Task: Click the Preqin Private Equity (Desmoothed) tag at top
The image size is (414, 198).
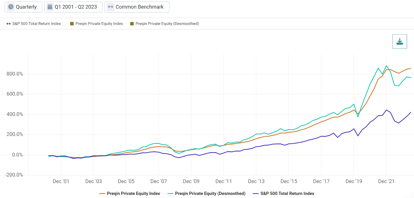Action: (x=165, y=24)
